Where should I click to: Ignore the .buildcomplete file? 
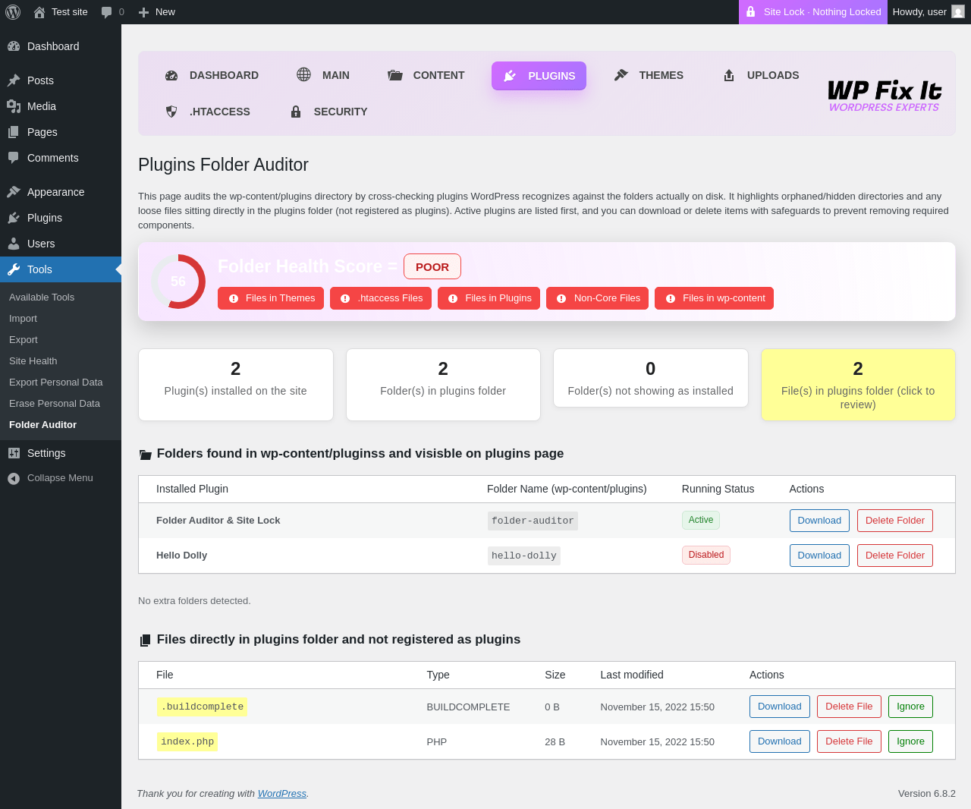(x=910, y=707)
